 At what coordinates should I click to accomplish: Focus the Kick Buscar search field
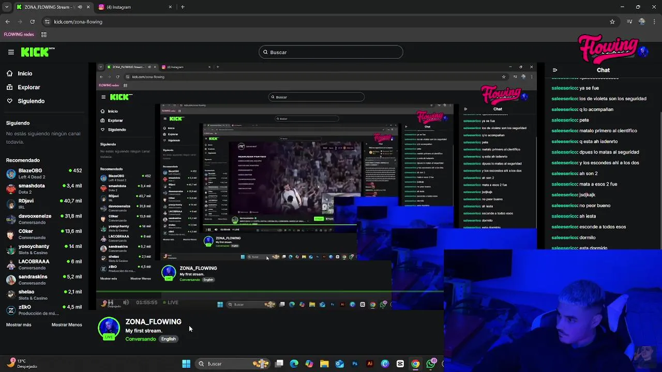(x=331, y=52)
